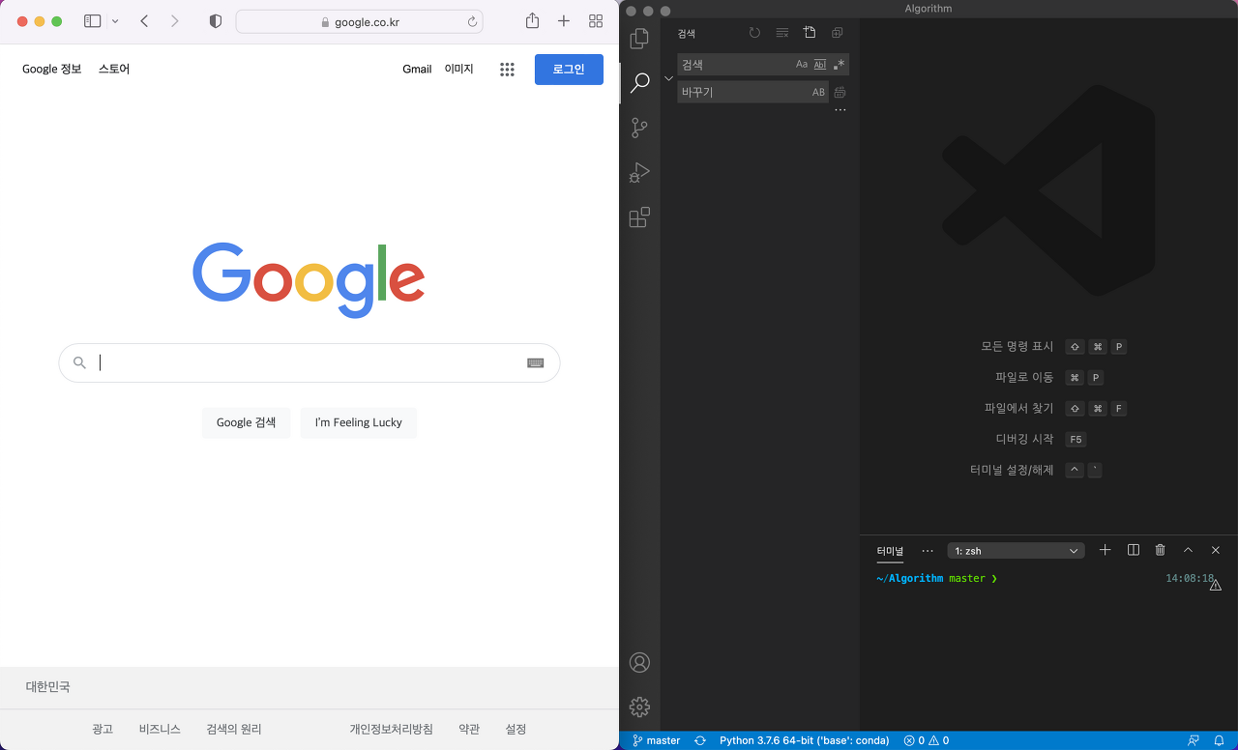Screen dimensions: 1238x750
Task: Toggle search details ellipsis under the replace field
Action: tap(840, 110)
